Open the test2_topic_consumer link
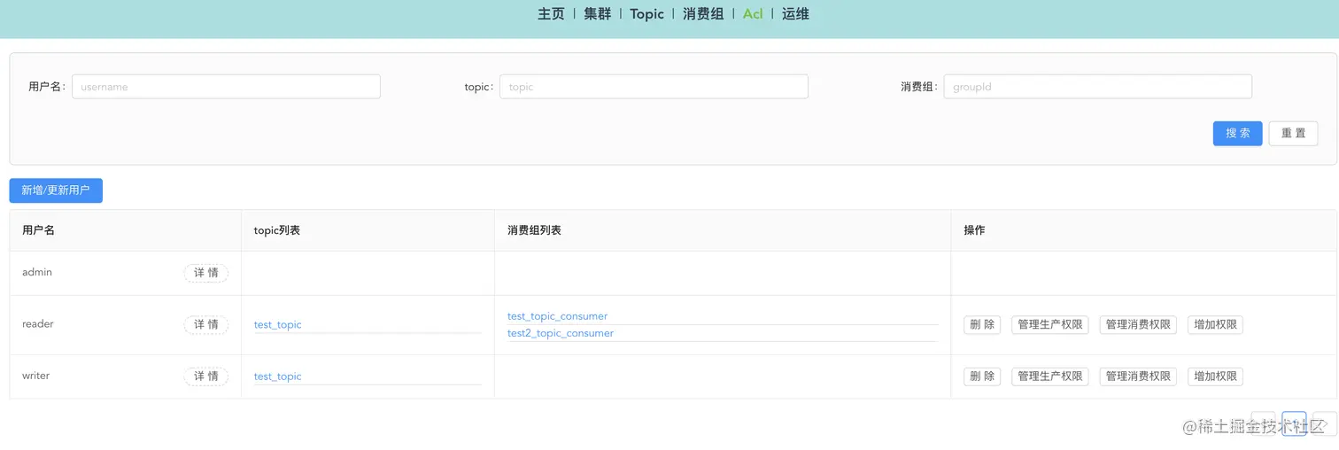The height and width of the screenshot is (450, 1339). tap(561, 333)
